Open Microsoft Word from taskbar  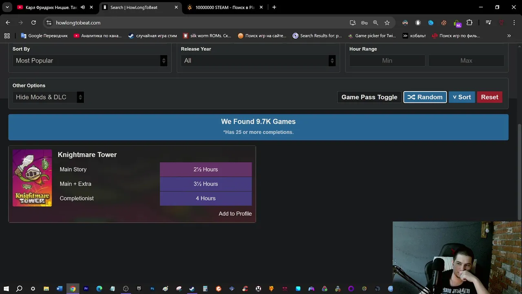60,289
